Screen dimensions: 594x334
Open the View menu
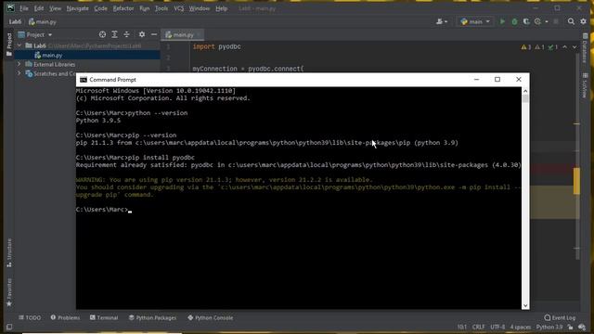coord(55,8)
